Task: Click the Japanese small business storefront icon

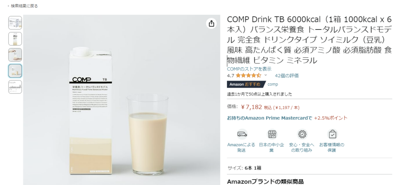Action: click(x=272, y=134)
